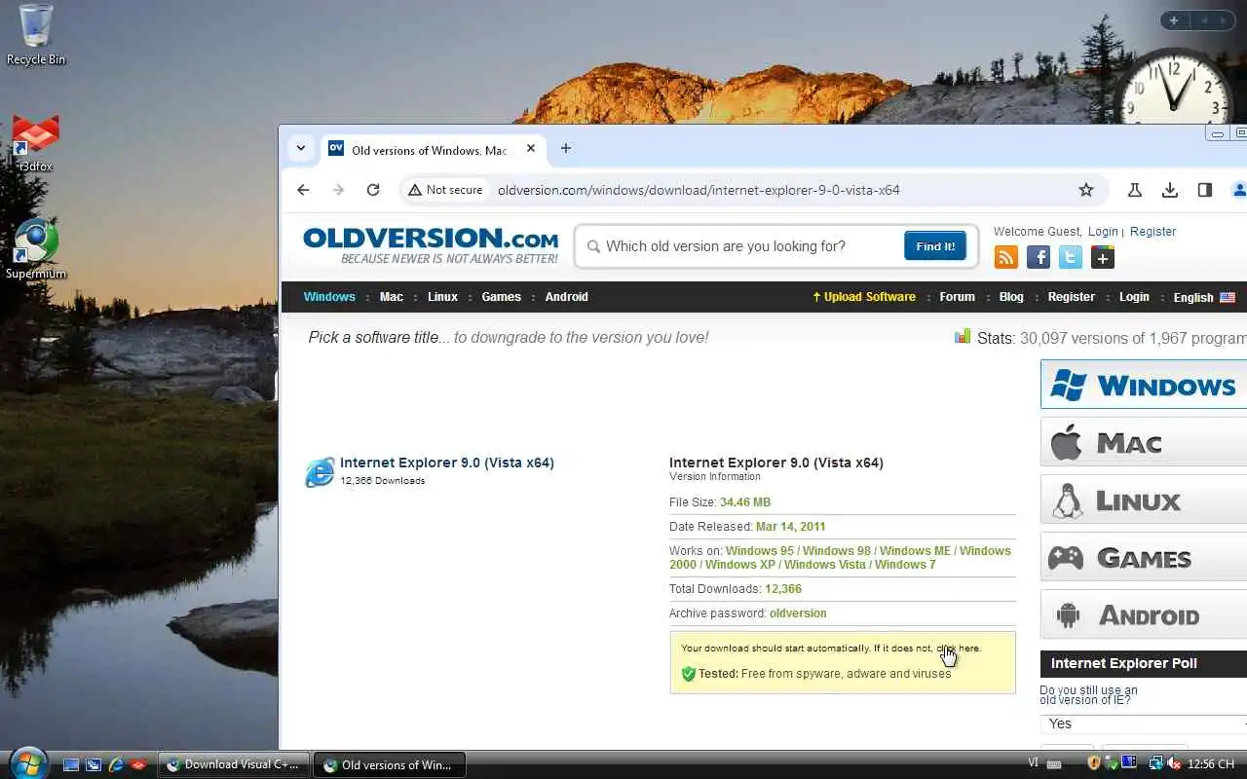This screenshot has height=779, width=1247.
Task: Click the Find It! button
Action: 935,246
